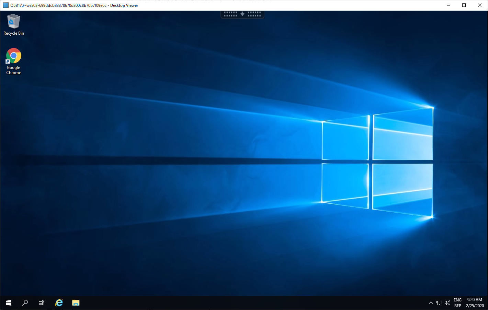Show hidden system tray icons
Screen dimensions: 488x310
click(x=431, y=303)
